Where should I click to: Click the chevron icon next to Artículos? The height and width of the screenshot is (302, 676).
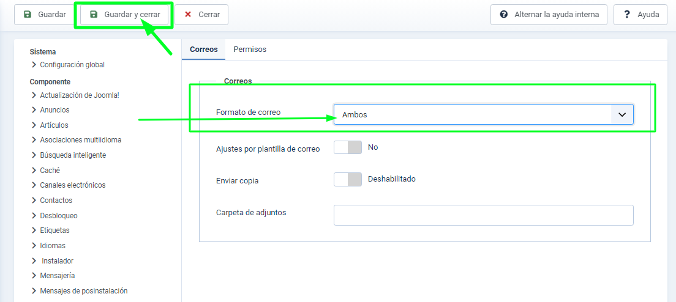click(34, 125)
